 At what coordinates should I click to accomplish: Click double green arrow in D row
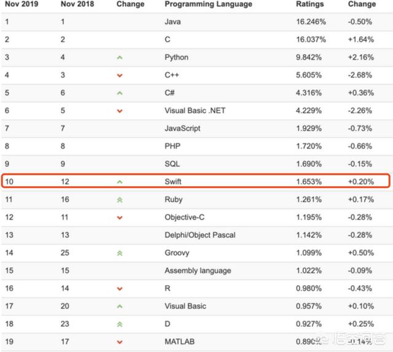(120, 324)
